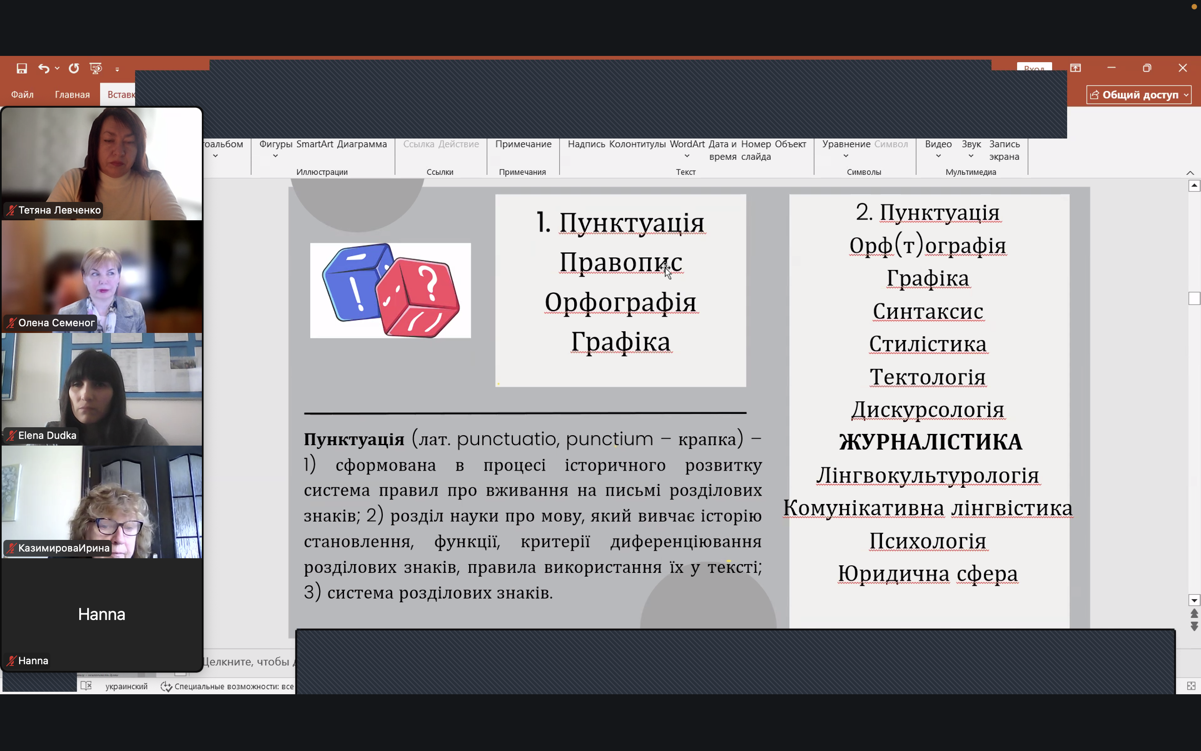The height and width of the screenshot is (751, 1201).
Task: Click the Примечание button in ribbon
Action: pyautogui.click(x=523, y=144)
